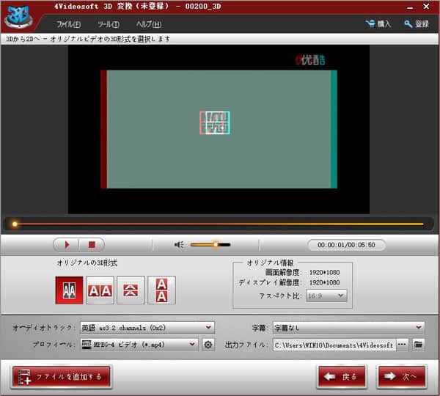Click the 戻る back button
The height and width of the screenshot is (396, 440).
tap(342, 377)
